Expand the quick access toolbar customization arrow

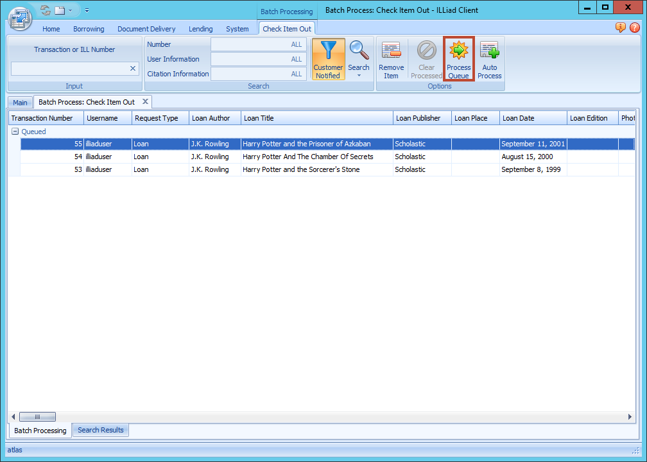coord(87,10)
